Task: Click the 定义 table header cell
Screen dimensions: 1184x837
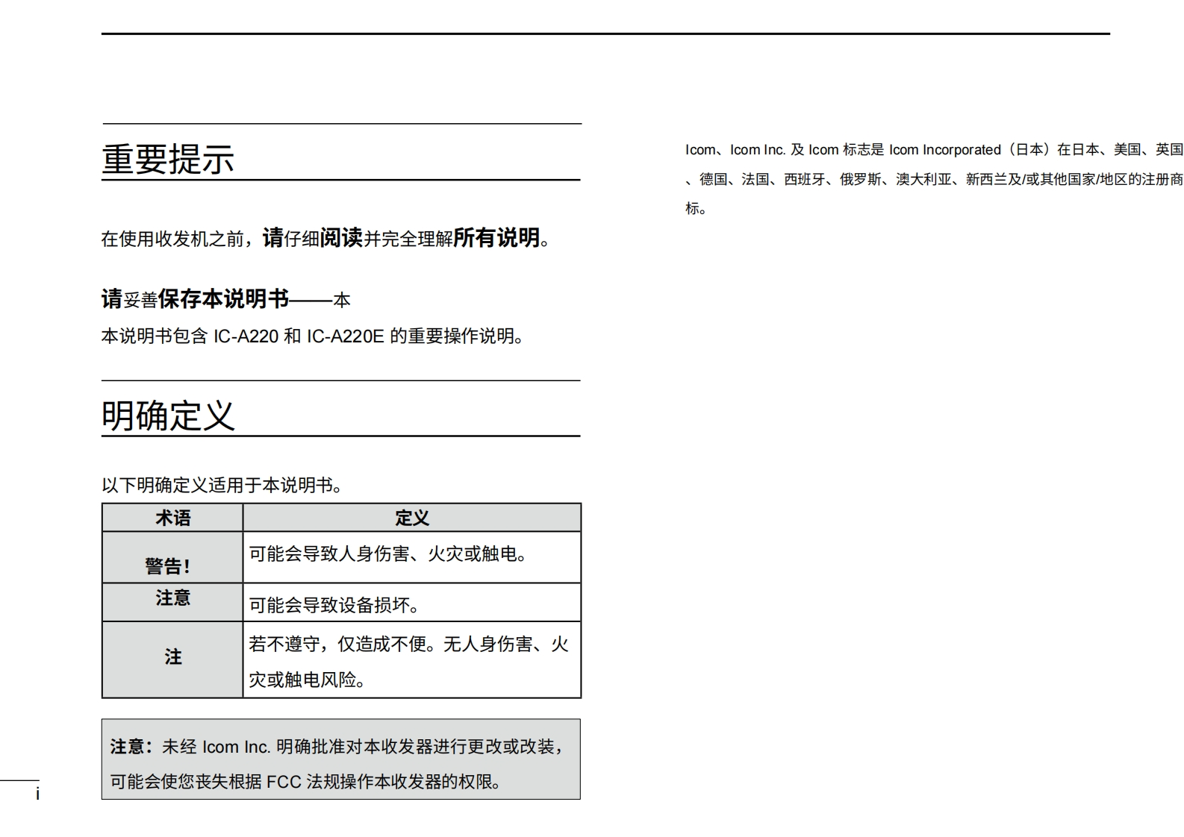Action: (411, 518)
